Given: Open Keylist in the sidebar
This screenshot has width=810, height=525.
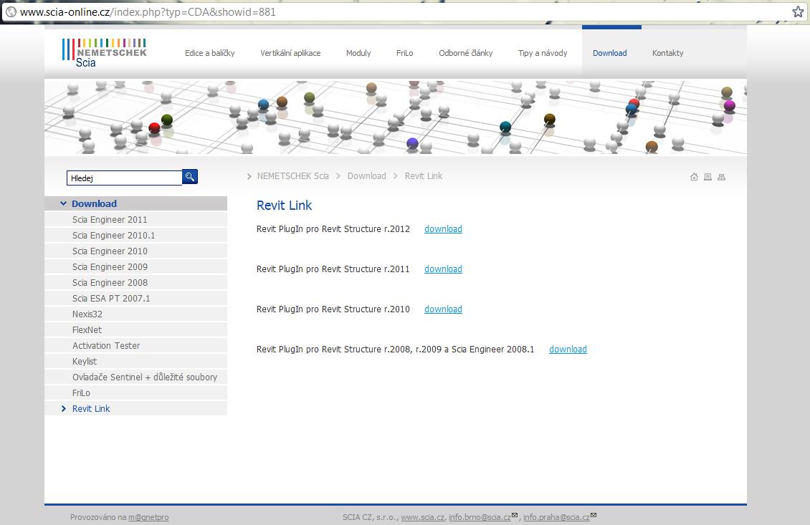Looking at the screenshot, I should 136,362.
